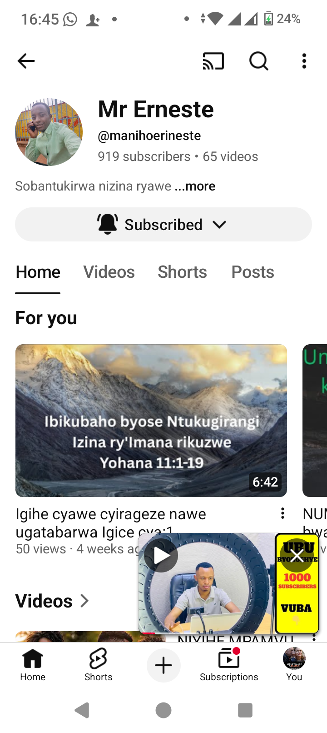The width and height of the screenshot is (327, 733).
Task: Tap the back arrow icon
Action: (x=26, y=61)
